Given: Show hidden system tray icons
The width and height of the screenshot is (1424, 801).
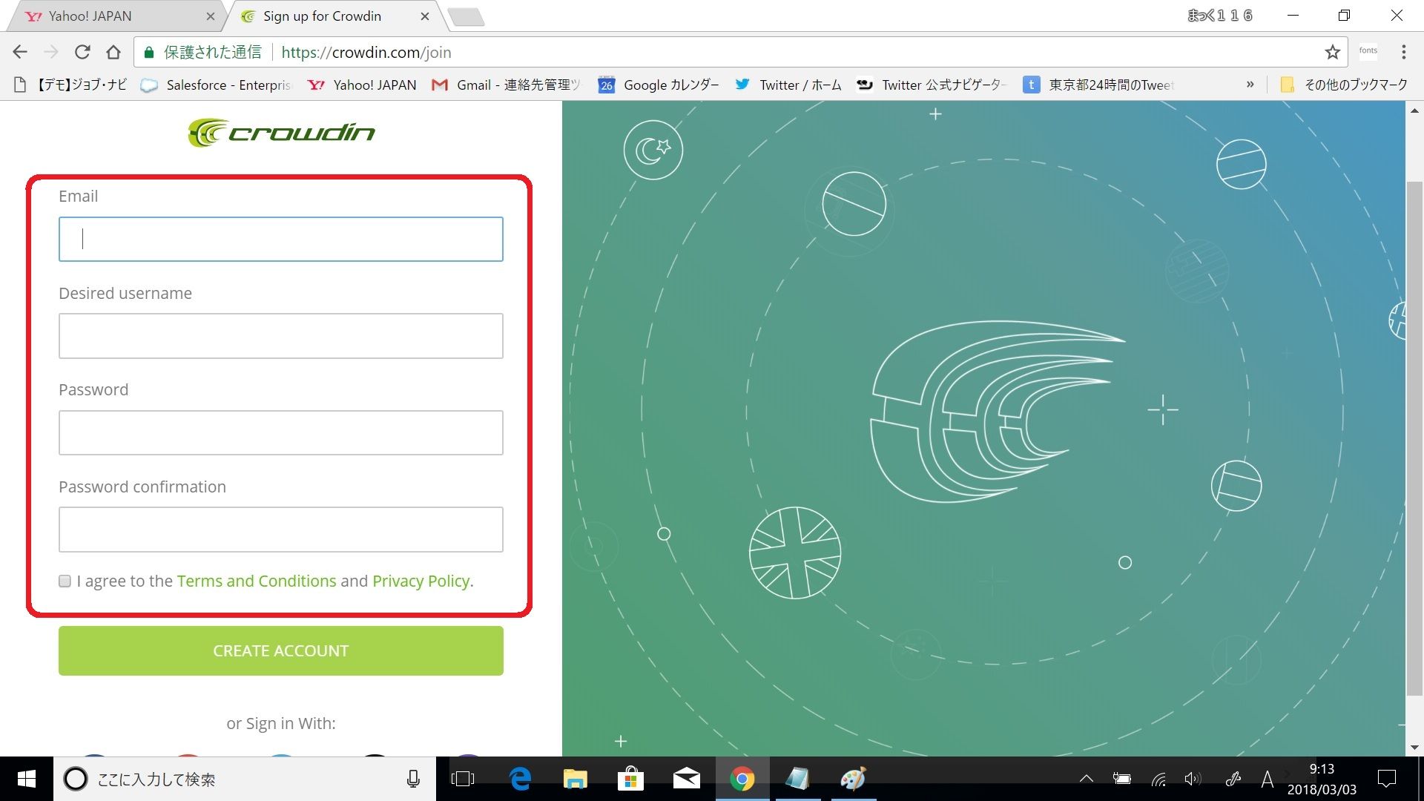Looking at the screenshot, I should click(x=1087, y=779).
